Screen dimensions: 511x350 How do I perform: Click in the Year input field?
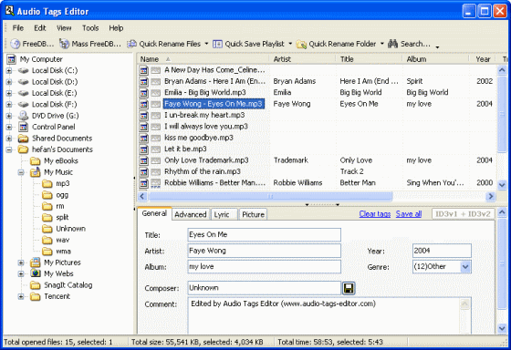(x=442, y=251)
